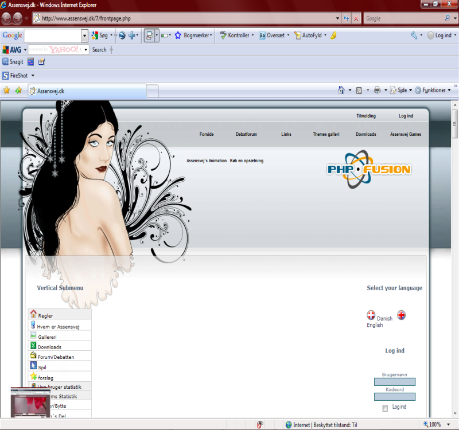Image resolution: width=459 pixels, height=430 pixels.
Task: Open the Google toolbar search box dropdown
Action: point(84,36)
